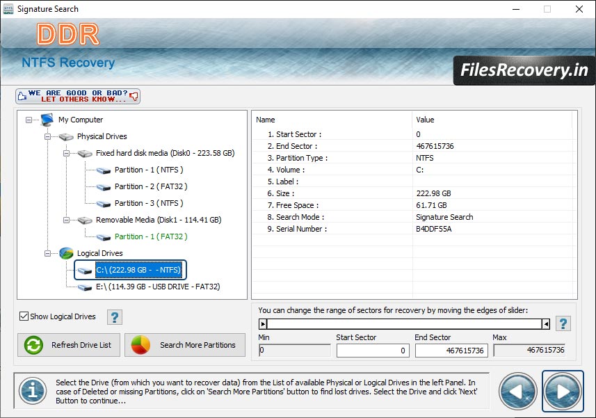This screenshot has width=596, height=418.
Task: Click the DDR logo
Action: coord(68,34)
